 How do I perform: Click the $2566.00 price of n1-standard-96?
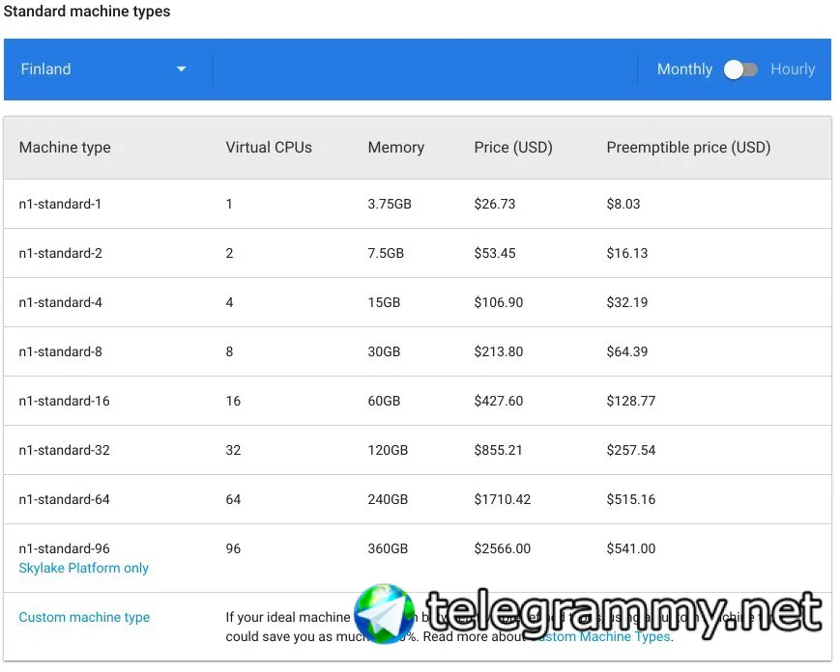[x=502, y=548]
